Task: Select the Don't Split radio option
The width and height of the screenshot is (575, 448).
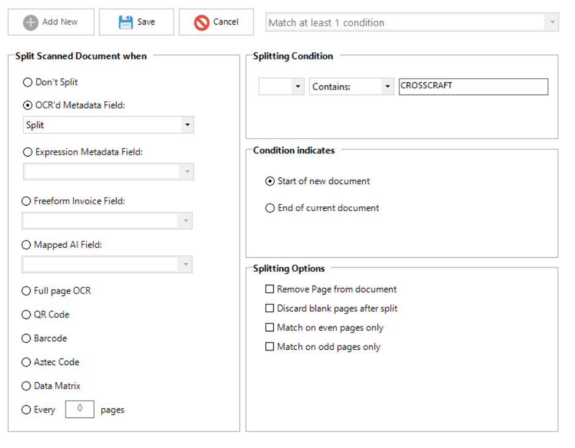Action: 27,82
